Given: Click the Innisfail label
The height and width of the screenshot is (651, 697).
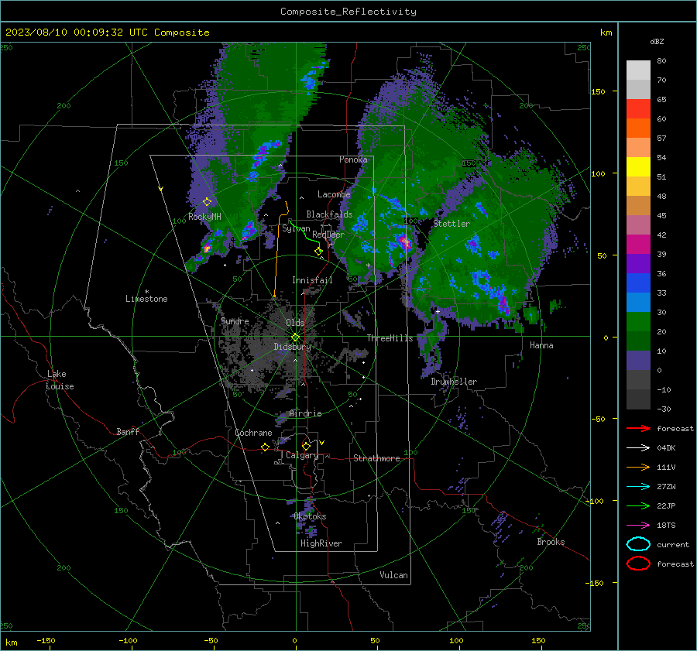Looking at the screenshot, I should pyautogui.click(x=313, y=280).
